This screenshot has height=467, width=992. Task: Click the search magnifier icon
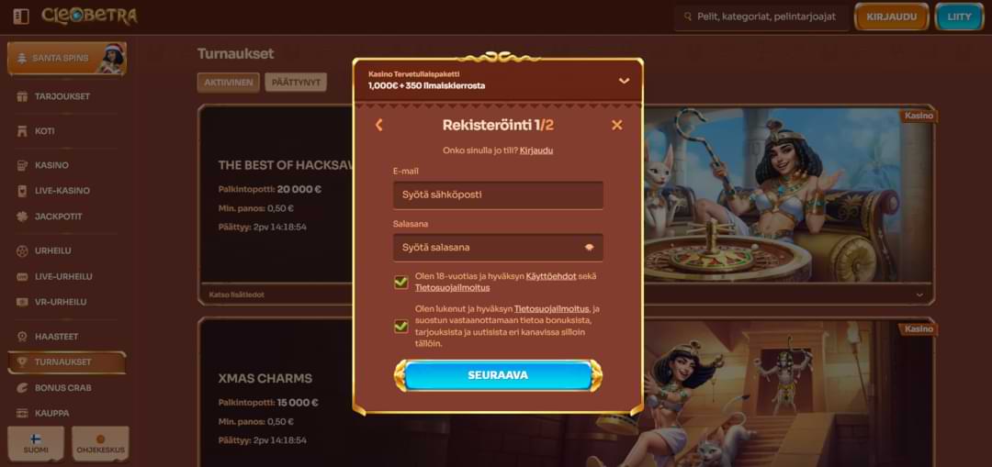coord(688,17)
